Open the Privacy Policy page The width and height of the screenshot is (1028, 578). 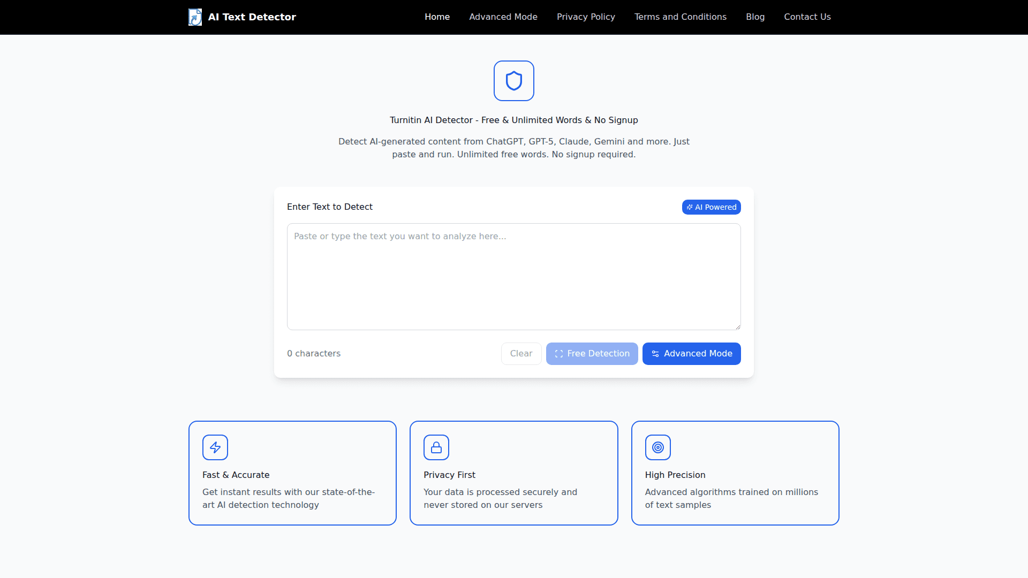click(586, 17)
